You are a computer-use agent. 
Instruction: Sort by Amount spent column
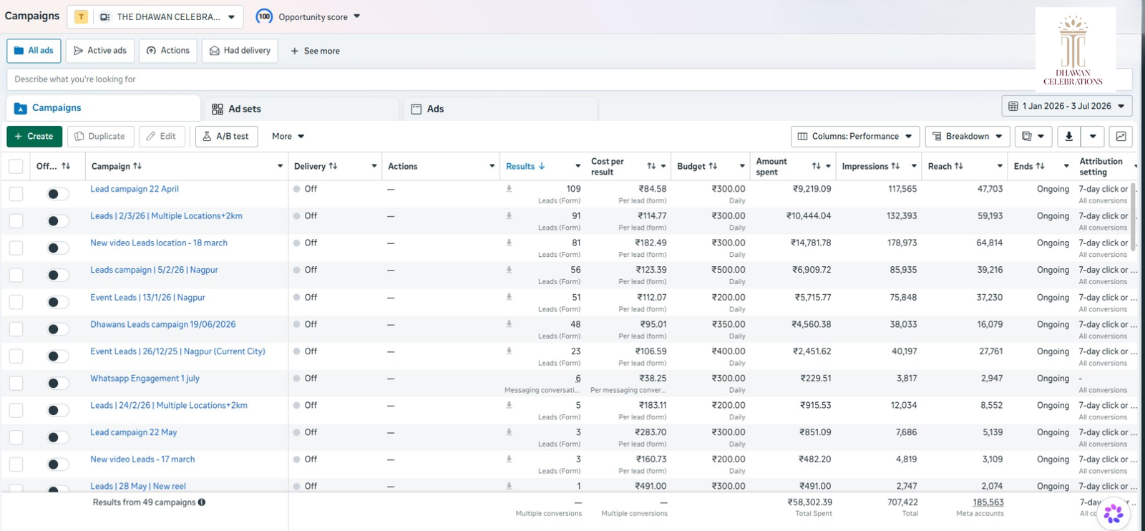tap(817, 166)
